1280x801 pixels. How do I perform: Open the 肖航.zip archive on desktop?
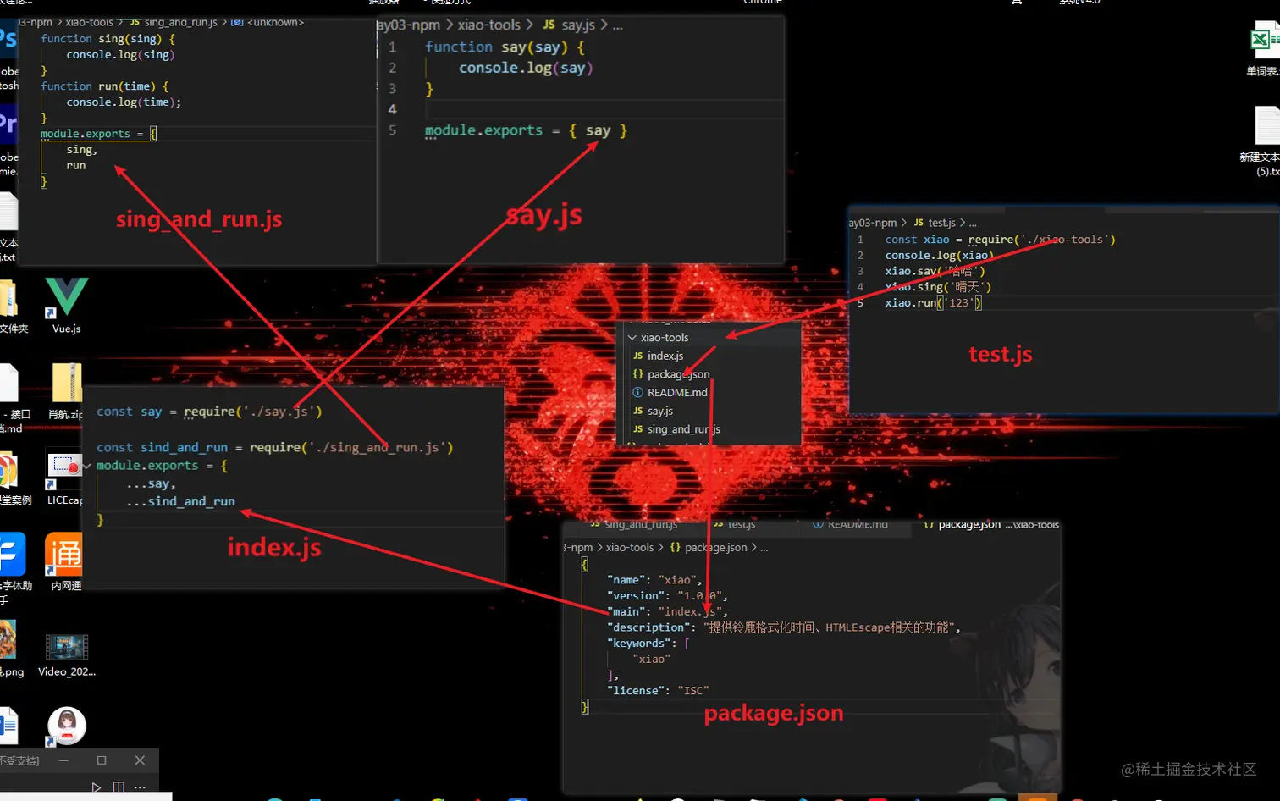click(x=66, y=391)
